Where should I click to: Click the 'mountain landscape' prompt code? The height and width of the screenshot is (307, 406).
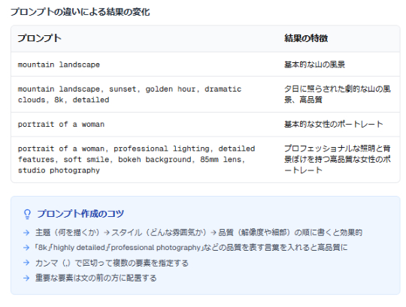[59, 65]
